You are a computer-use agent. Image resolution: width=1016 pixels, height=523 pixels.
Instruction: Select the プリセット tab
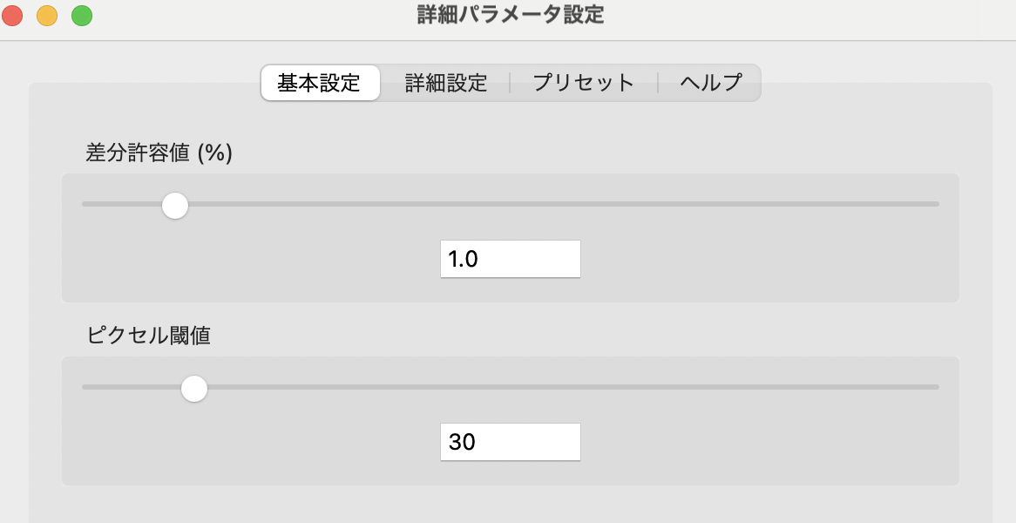[583, 83]
